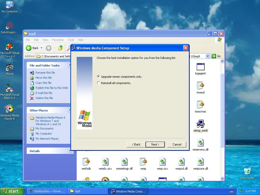The width and height of the screenshot is (260, 195).
Task: Open Microsoft Visual C++ 6.0 shortcut
Action: (10, 47)
